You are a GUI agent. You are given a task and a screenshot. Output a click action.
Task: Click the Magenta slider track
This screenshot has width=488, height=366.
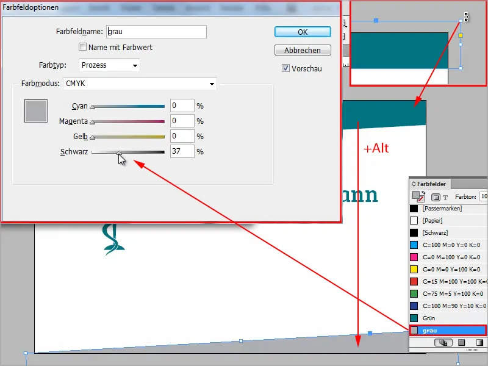[128, 121]
